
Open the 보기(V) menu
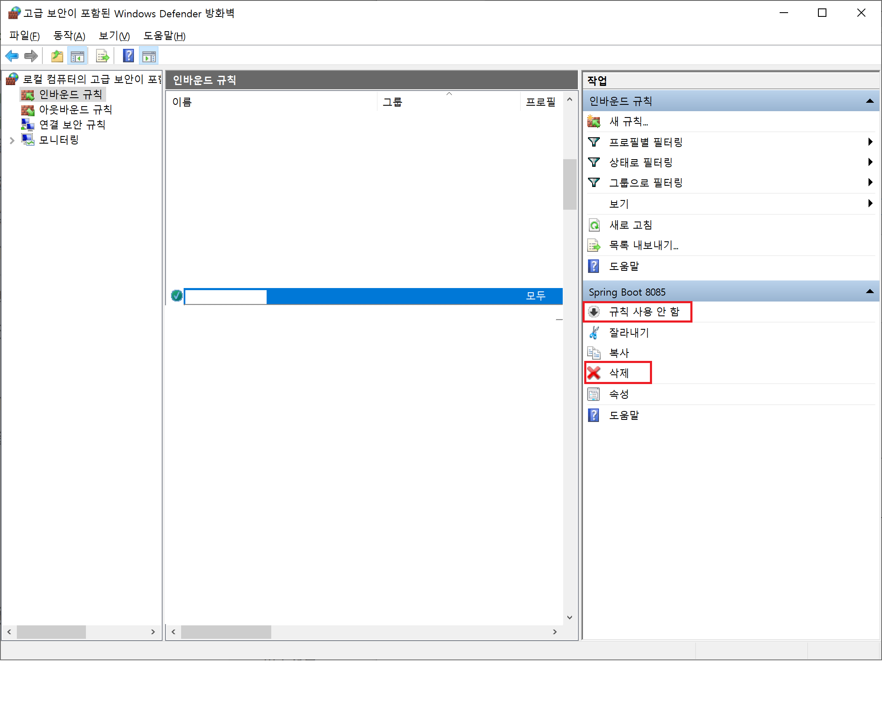[x=114, y=36]
